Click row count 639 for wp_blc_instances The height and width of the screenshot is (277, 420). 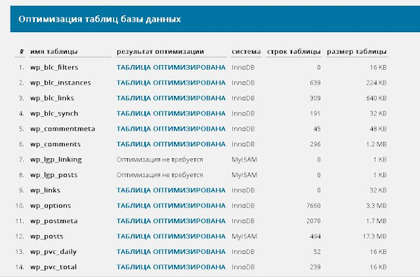[x=315, y=83]
